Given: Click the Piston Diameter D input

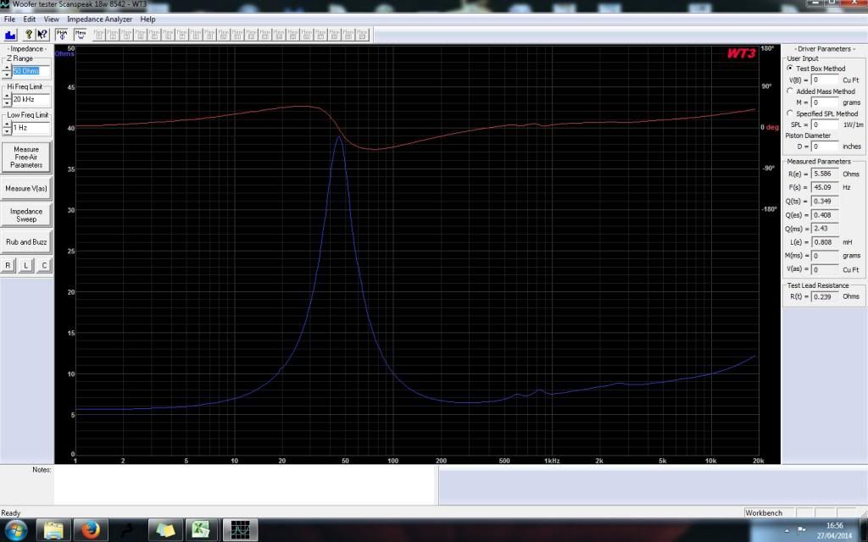Looking at the screenshot, I should click(826, 147).
